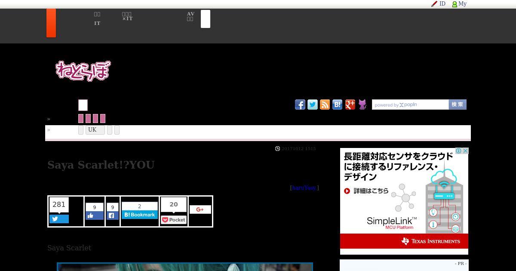Tweet the article via Twitter share button

(59, 219)
